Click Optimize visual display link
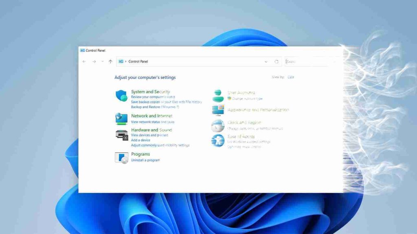Viewport: 417px width, 234px height. (244, 147)
